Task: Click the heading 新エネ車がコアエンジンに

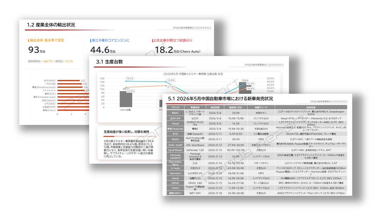Action: click(x=110, y=40)
